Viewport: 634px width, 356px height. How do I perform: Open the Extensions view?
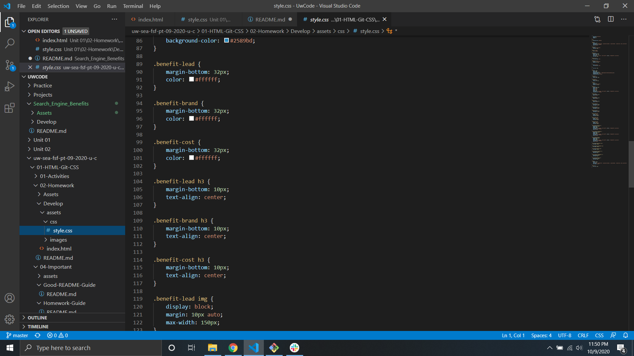point(10,108)
